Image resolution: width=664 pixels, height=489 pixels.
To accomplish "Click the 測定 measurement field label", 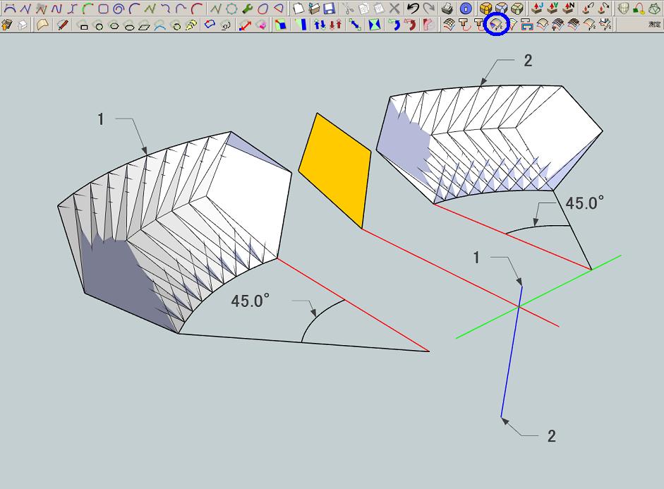I will (655, 25).
